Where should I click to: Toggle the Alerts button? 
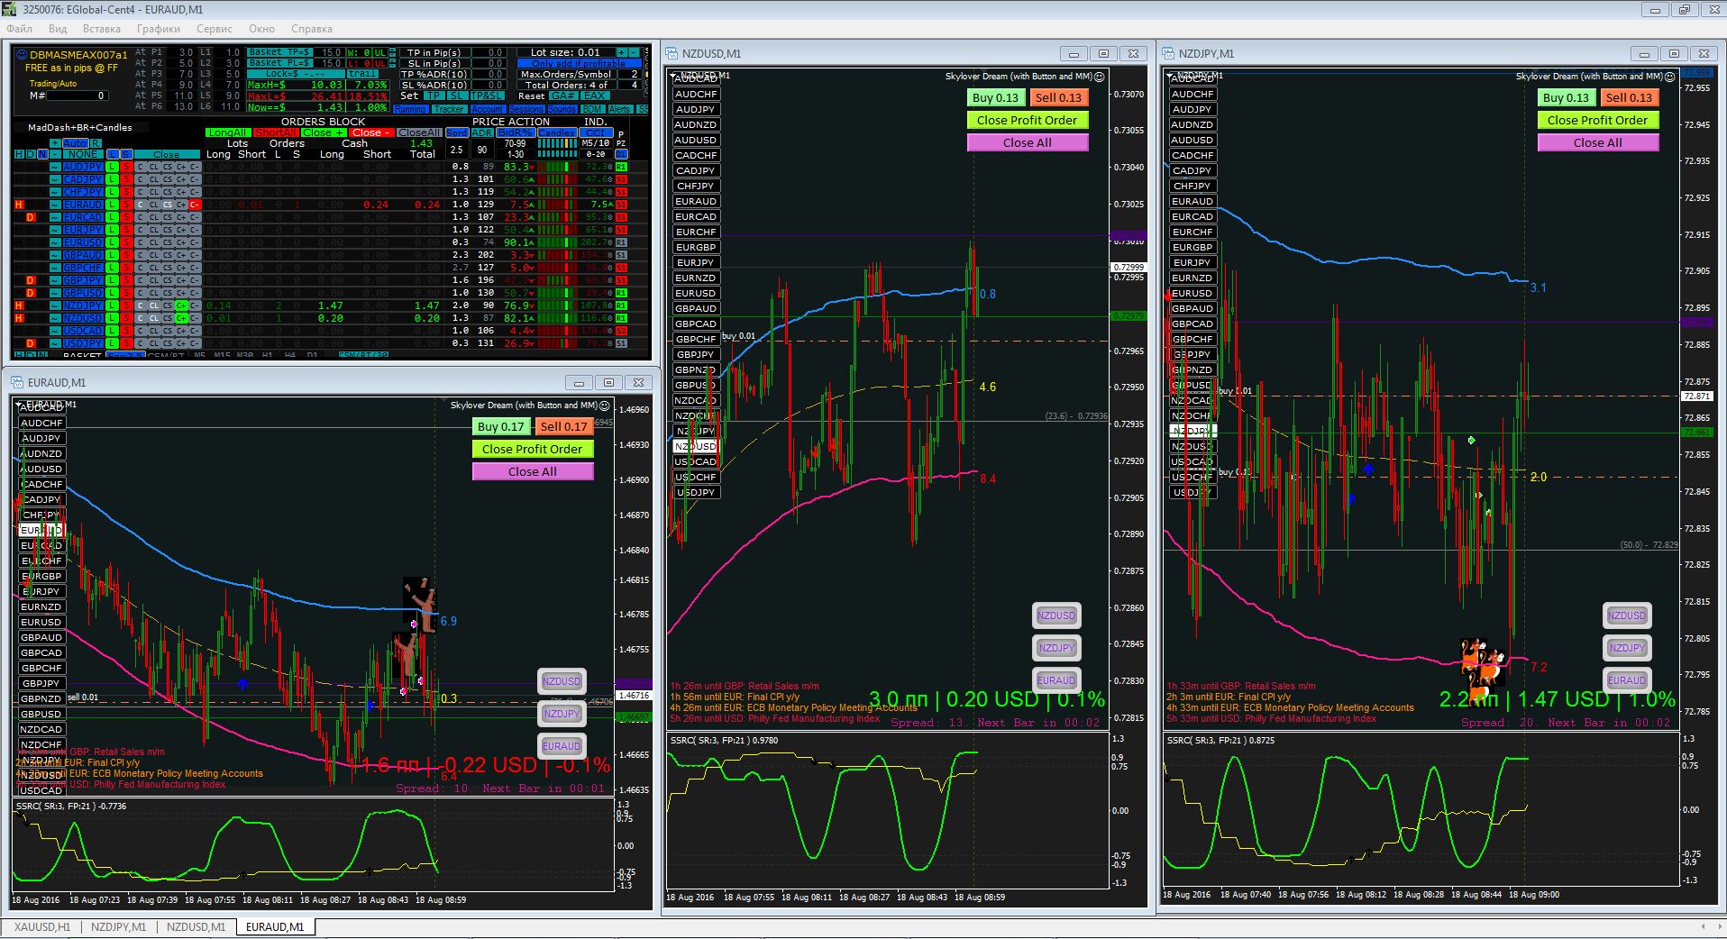(x=620, y=109)
